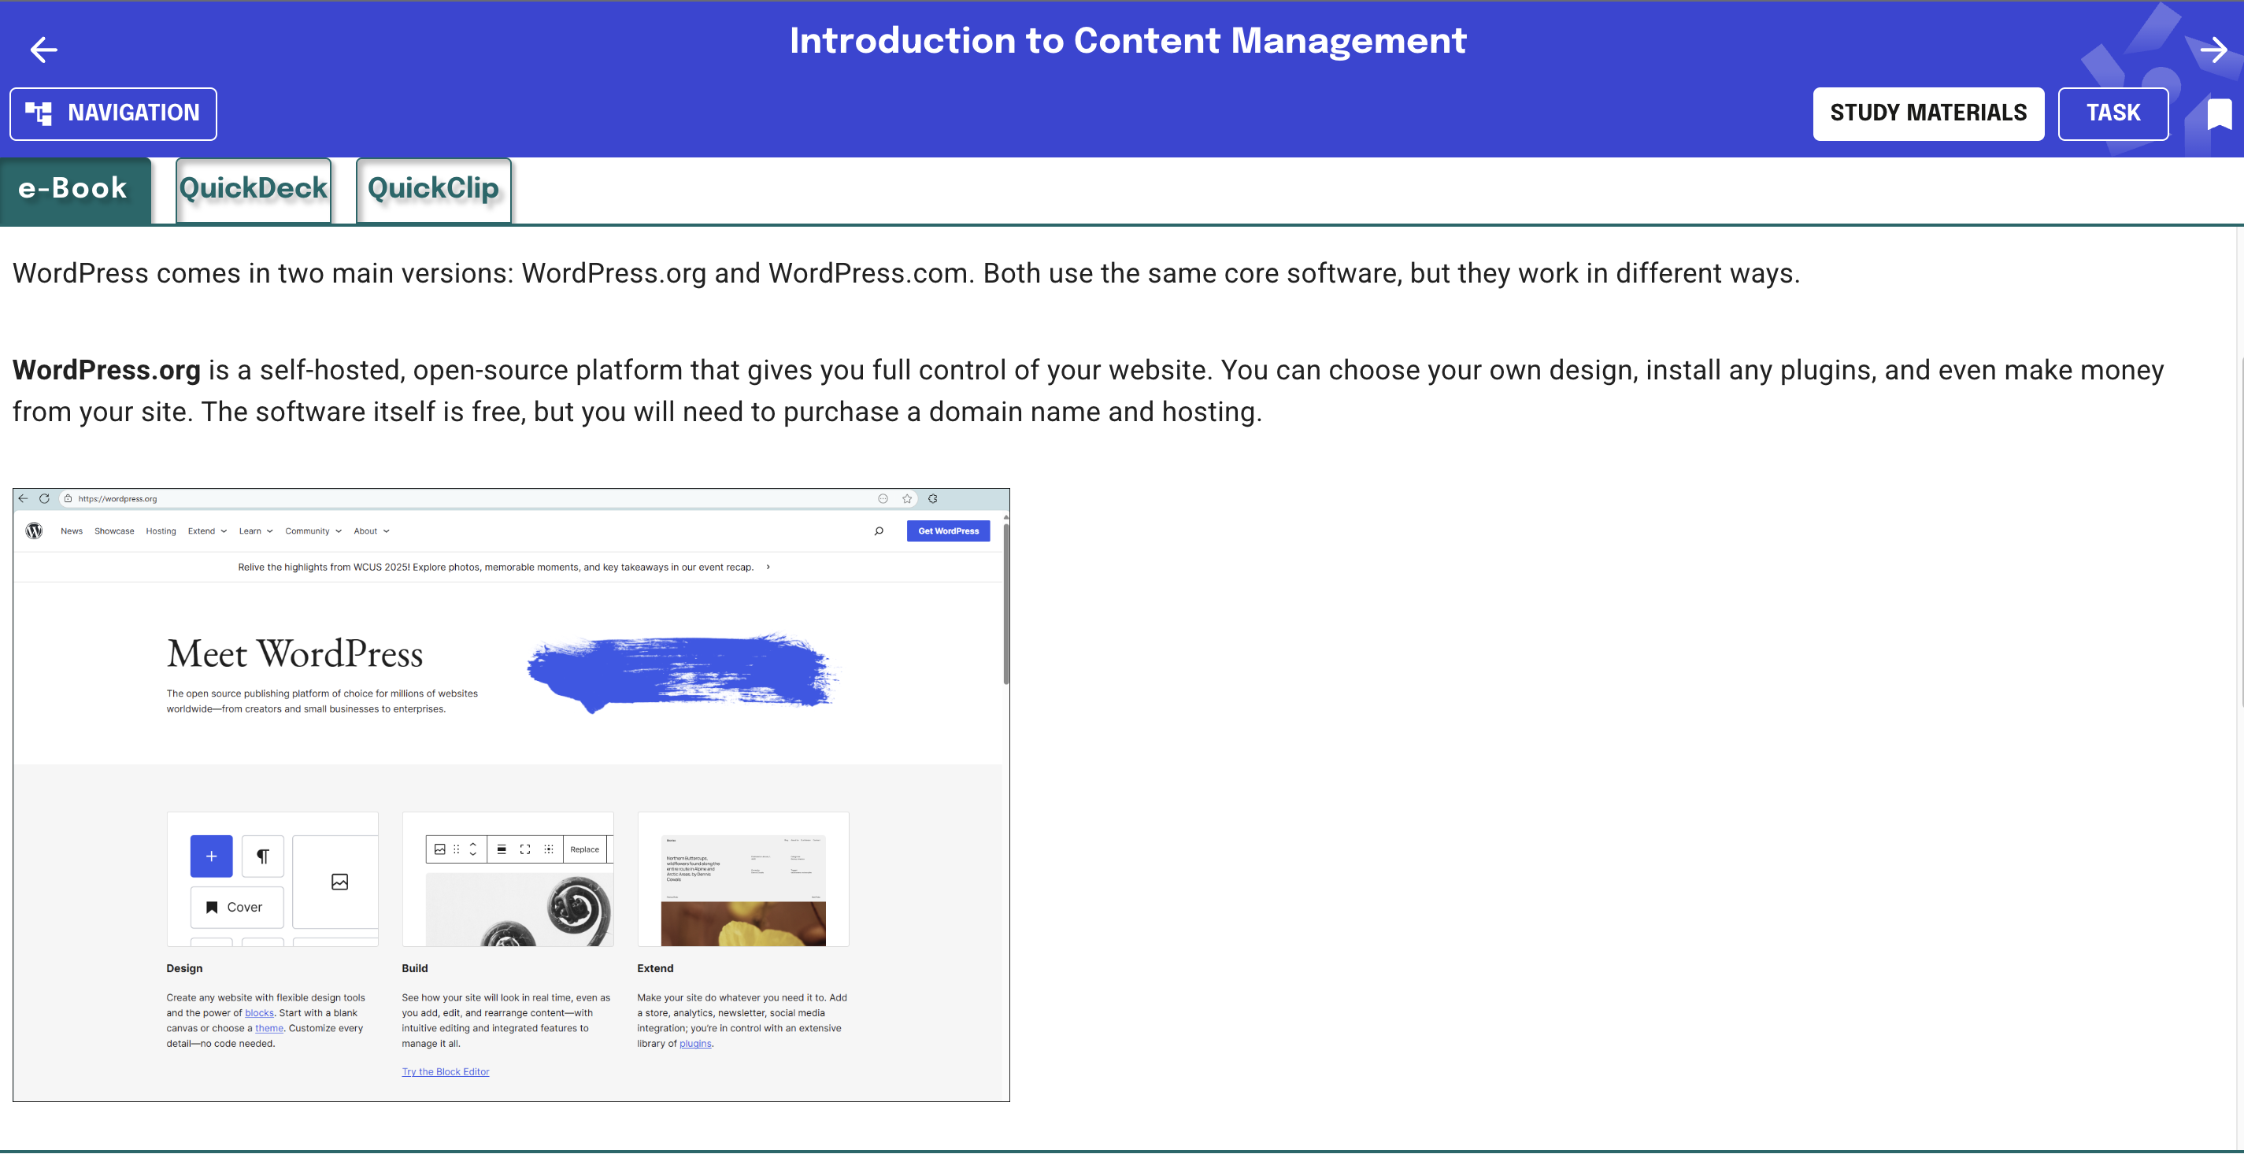
Task: Click the blue plus add-block icon
Action: pyautogui.click(x=211, y=856)
